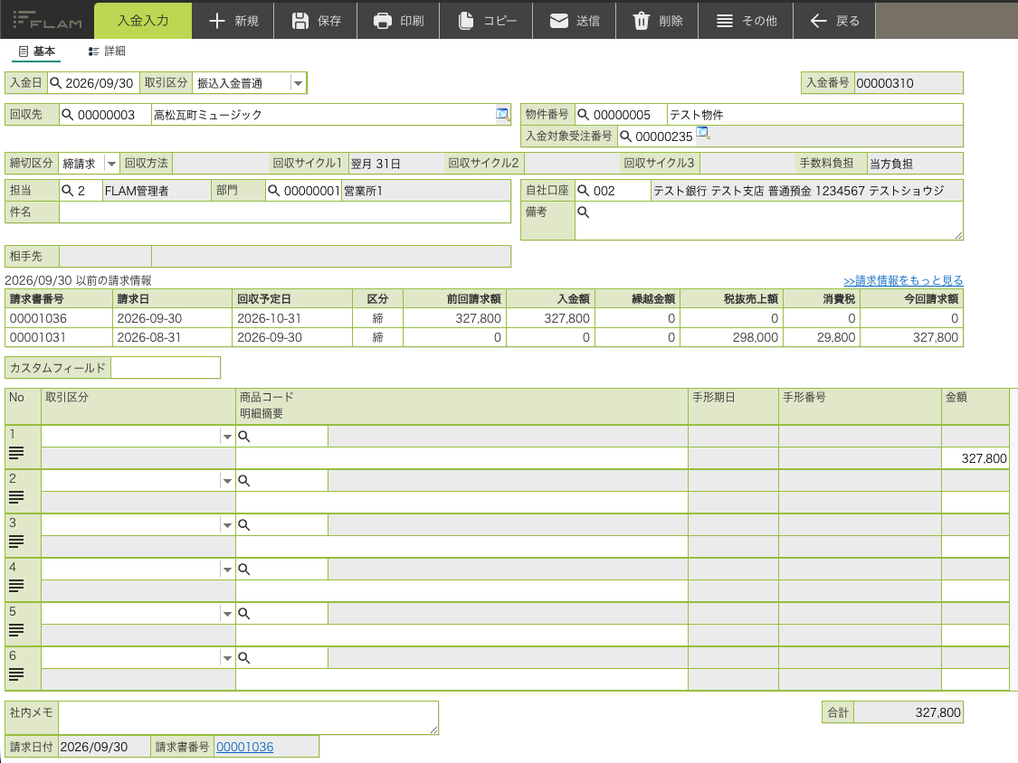Save the record with 保存

click(x=316, y=21)
